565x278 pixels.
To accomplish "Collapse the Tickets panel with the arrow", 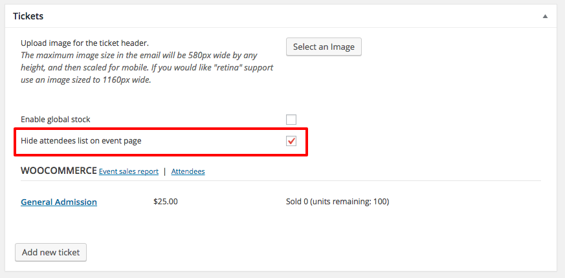I will coord(546,16).
